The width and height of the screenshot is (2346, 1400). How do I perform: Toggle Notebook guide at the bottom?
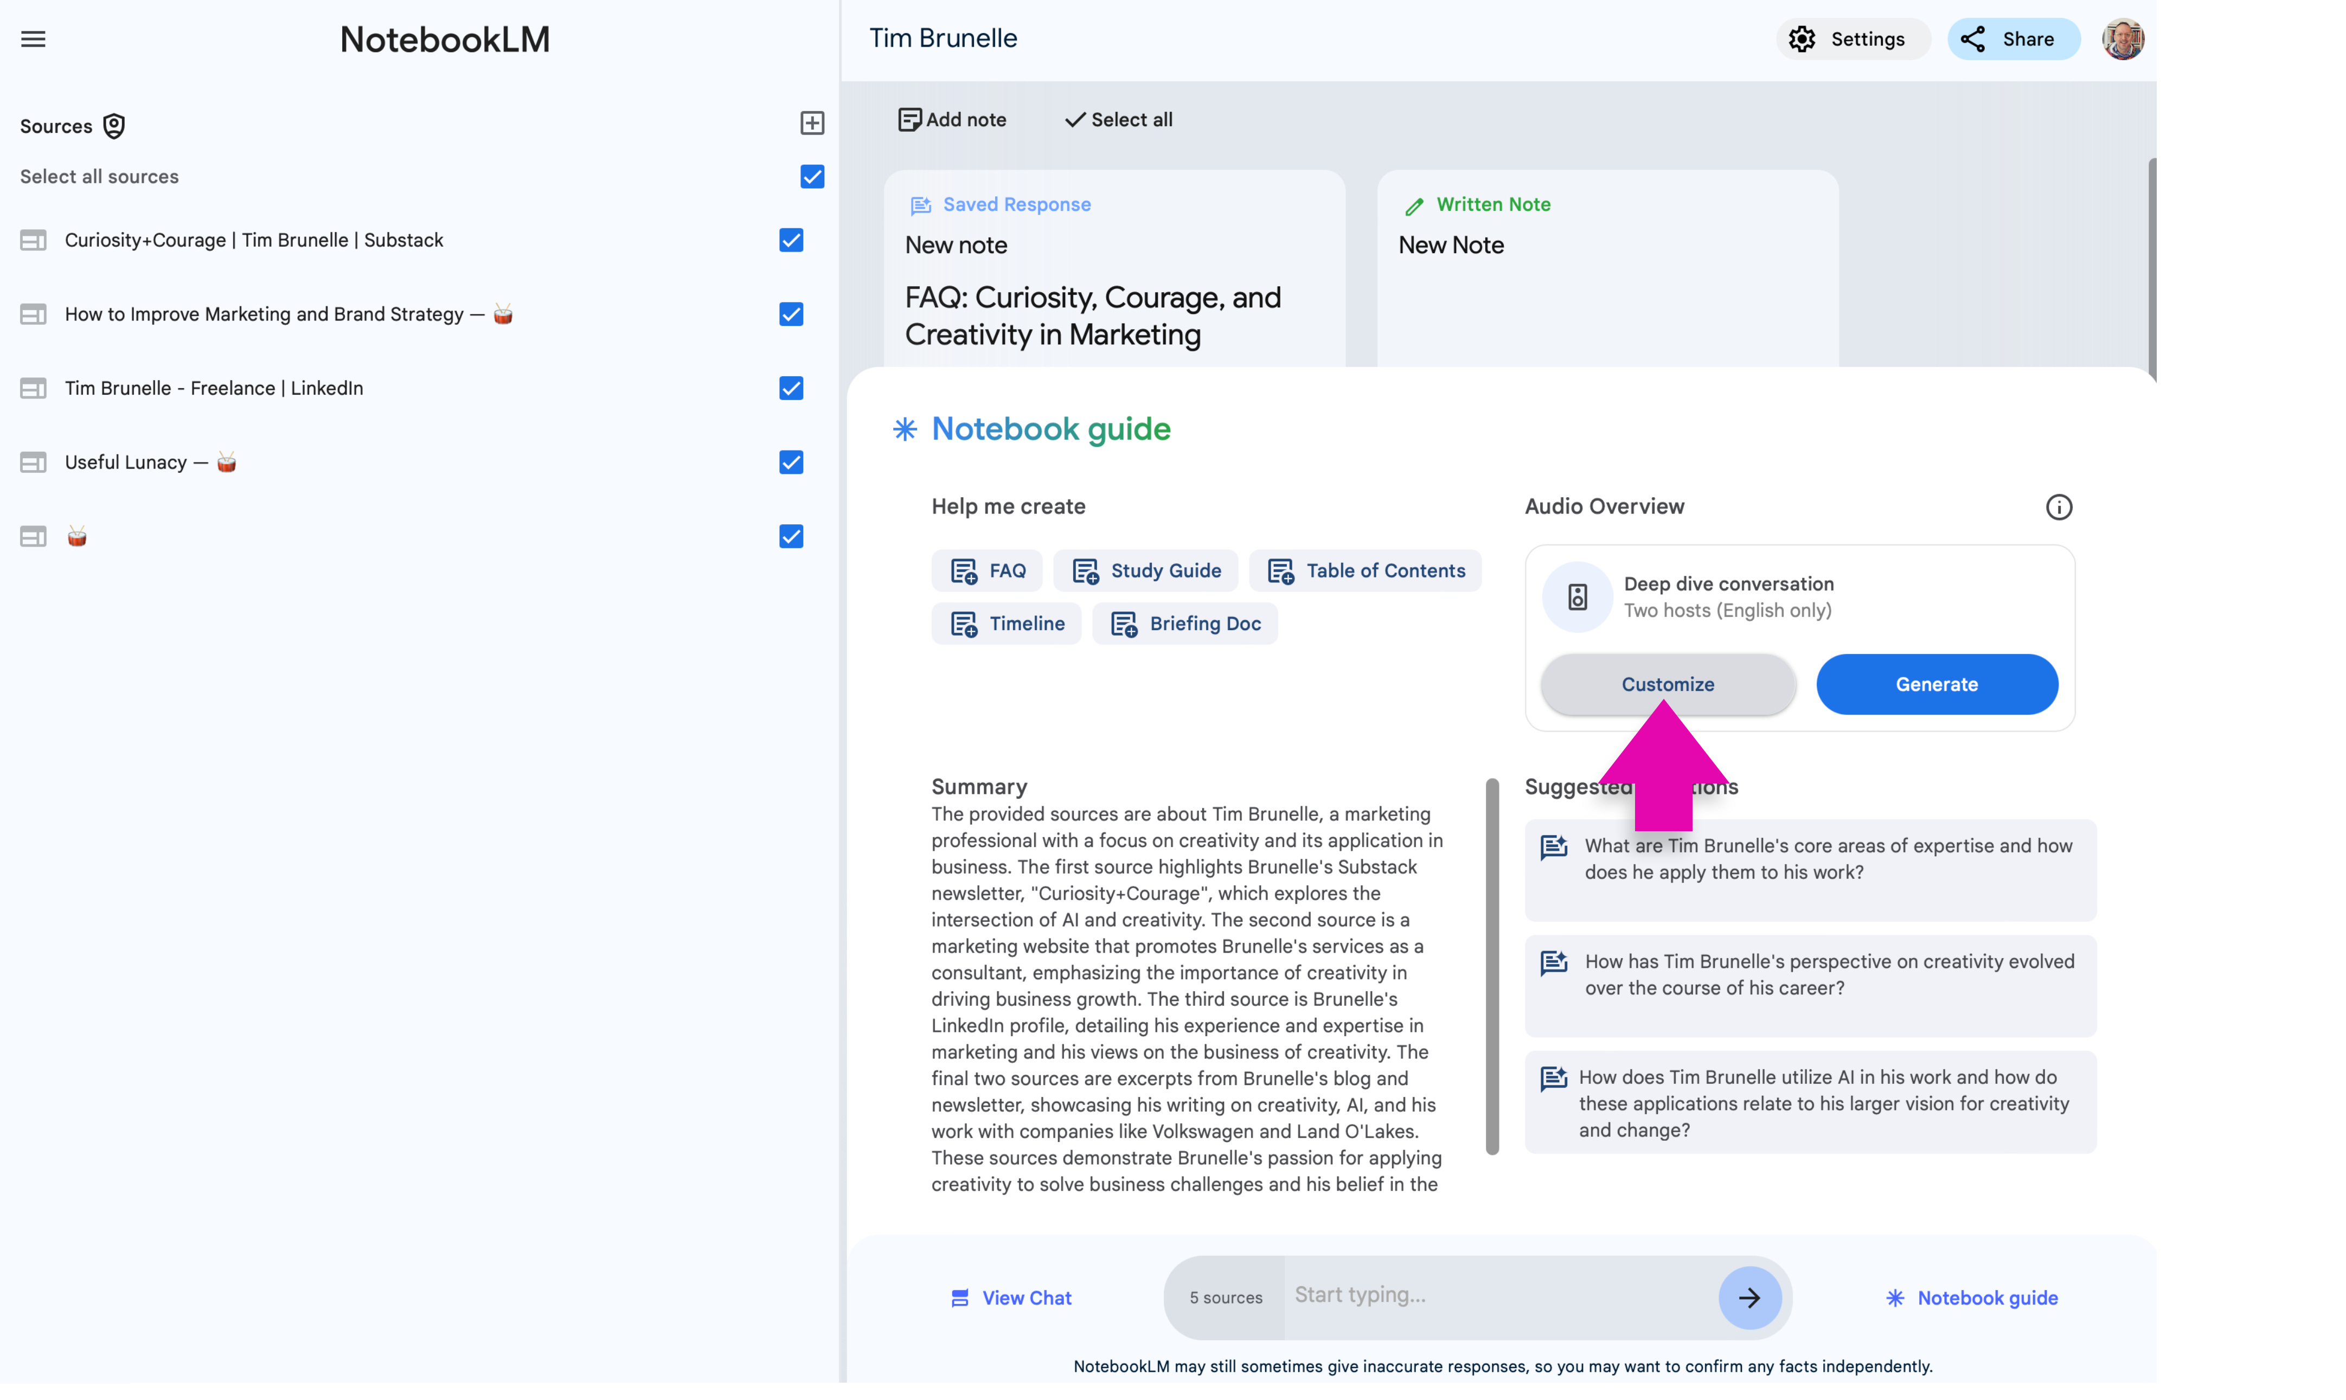pyautogui.click(x=1971, y=1298)
